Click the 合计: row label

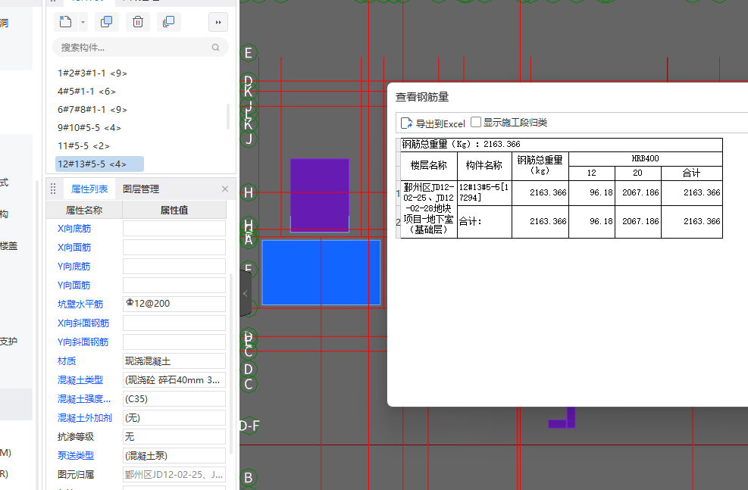[x=484, y=221]
